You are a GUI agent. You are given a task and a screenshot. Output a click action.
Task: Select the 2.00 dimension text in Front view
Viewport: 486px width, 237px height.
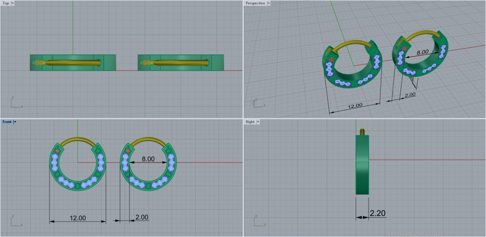[x=142, y=217]
